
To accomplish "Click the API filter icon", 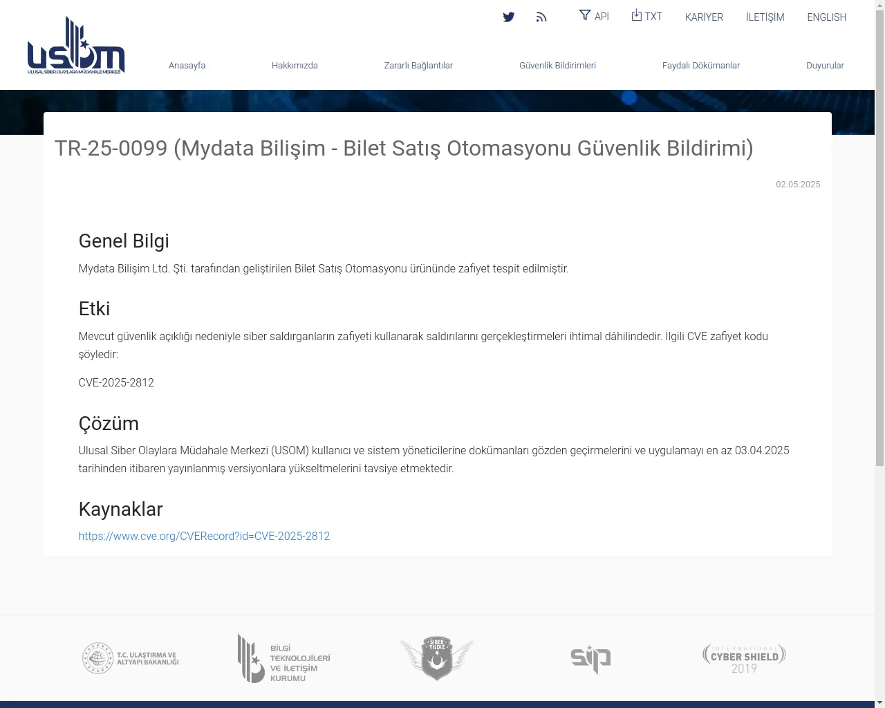I will click(x=585, y=15).
